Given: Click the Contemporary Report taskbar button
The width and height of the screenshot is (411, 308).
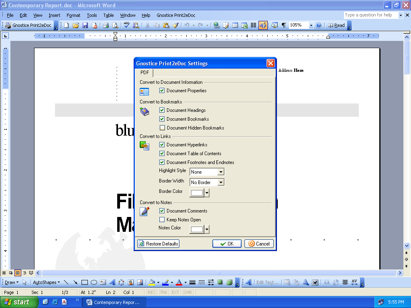Looking at the screenshot, I should click(114, 302).
